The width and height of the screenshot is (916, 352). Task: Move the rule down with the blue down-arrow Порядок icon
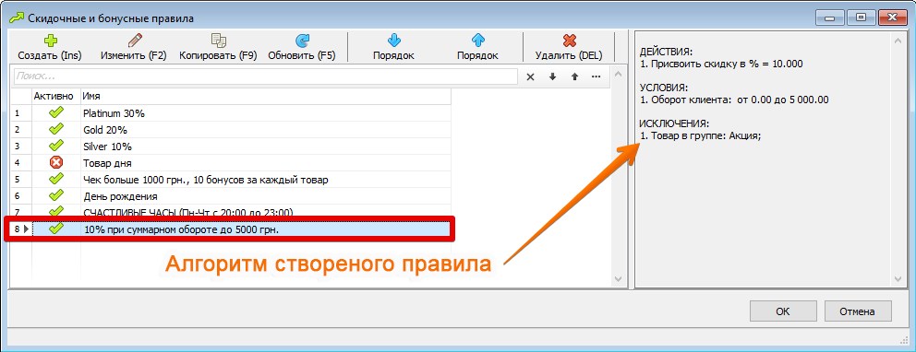coord(393,41)
